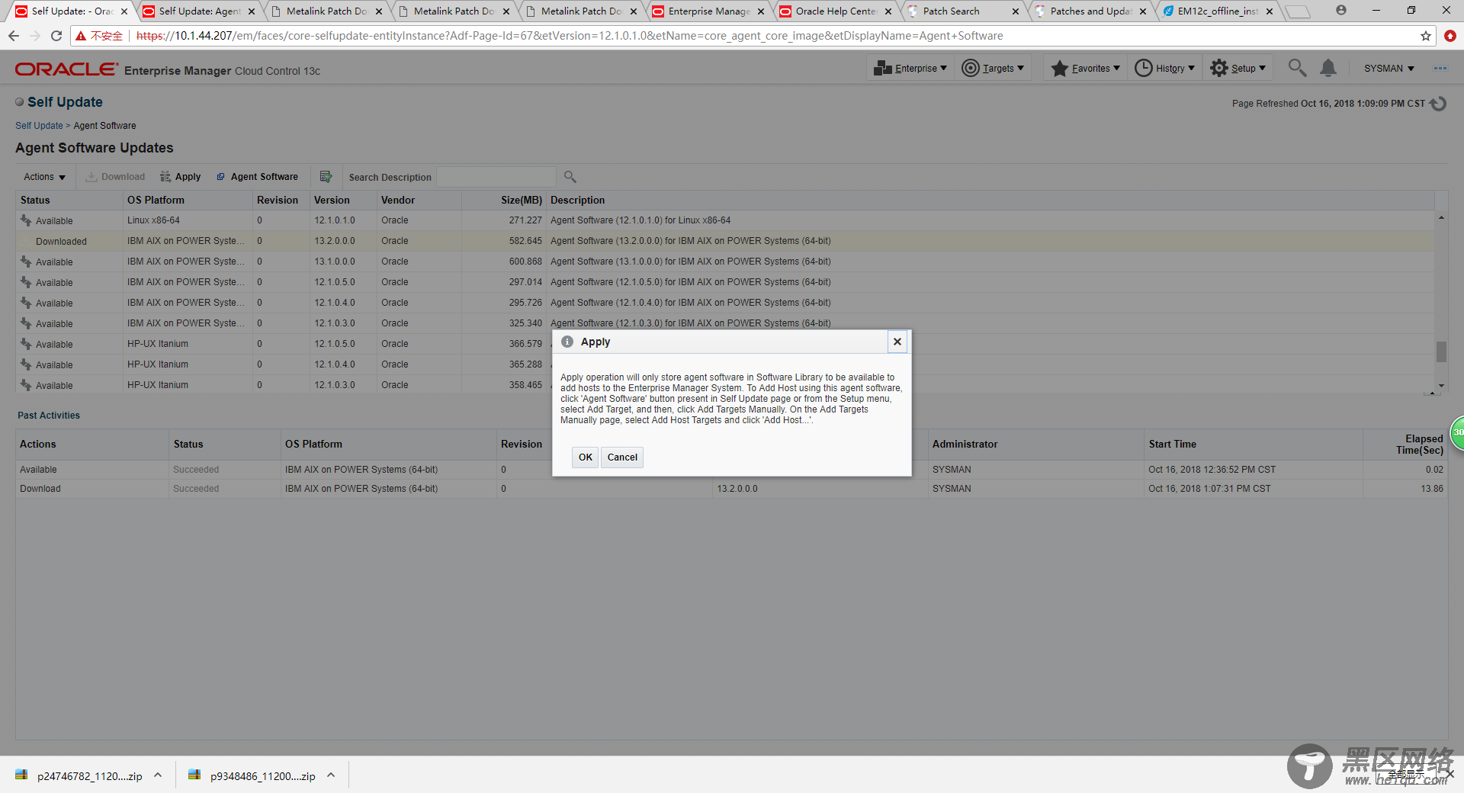
Task: Click OK in the Apply dialog
Action: (x=585, y=457)
